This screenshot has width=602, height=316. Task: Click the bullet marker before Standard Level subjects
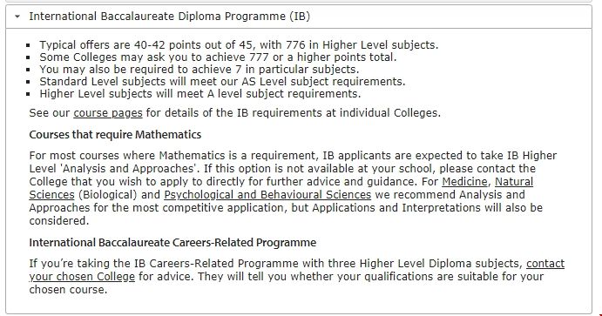tap(28, 82)
